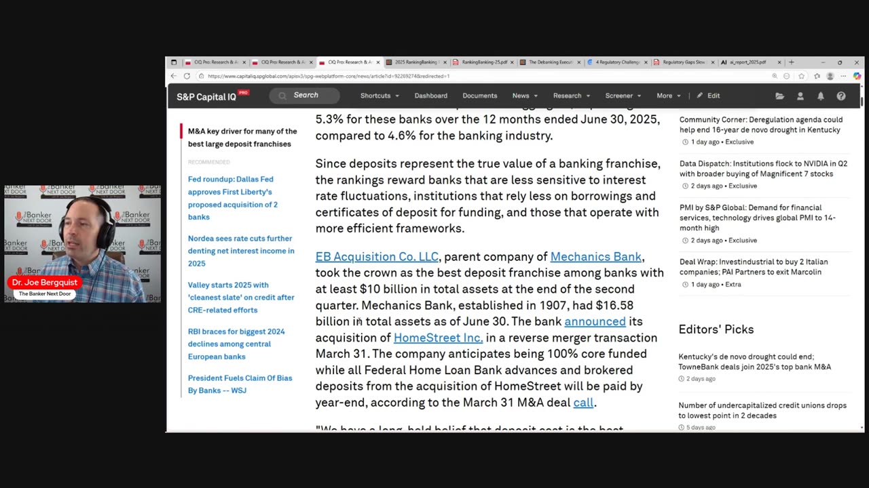This screenshot has width=869, height=488.
Task: Expand the Research dropdown menu
Action: [x=571, y=96]
